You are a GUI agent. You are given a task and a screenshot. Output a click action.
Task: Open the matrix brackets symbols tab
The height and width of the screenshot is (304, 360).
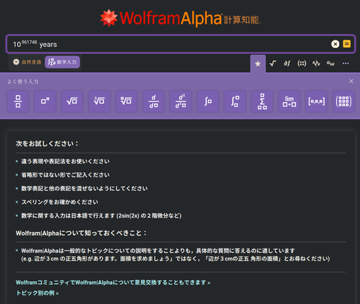tap(302, 63)
